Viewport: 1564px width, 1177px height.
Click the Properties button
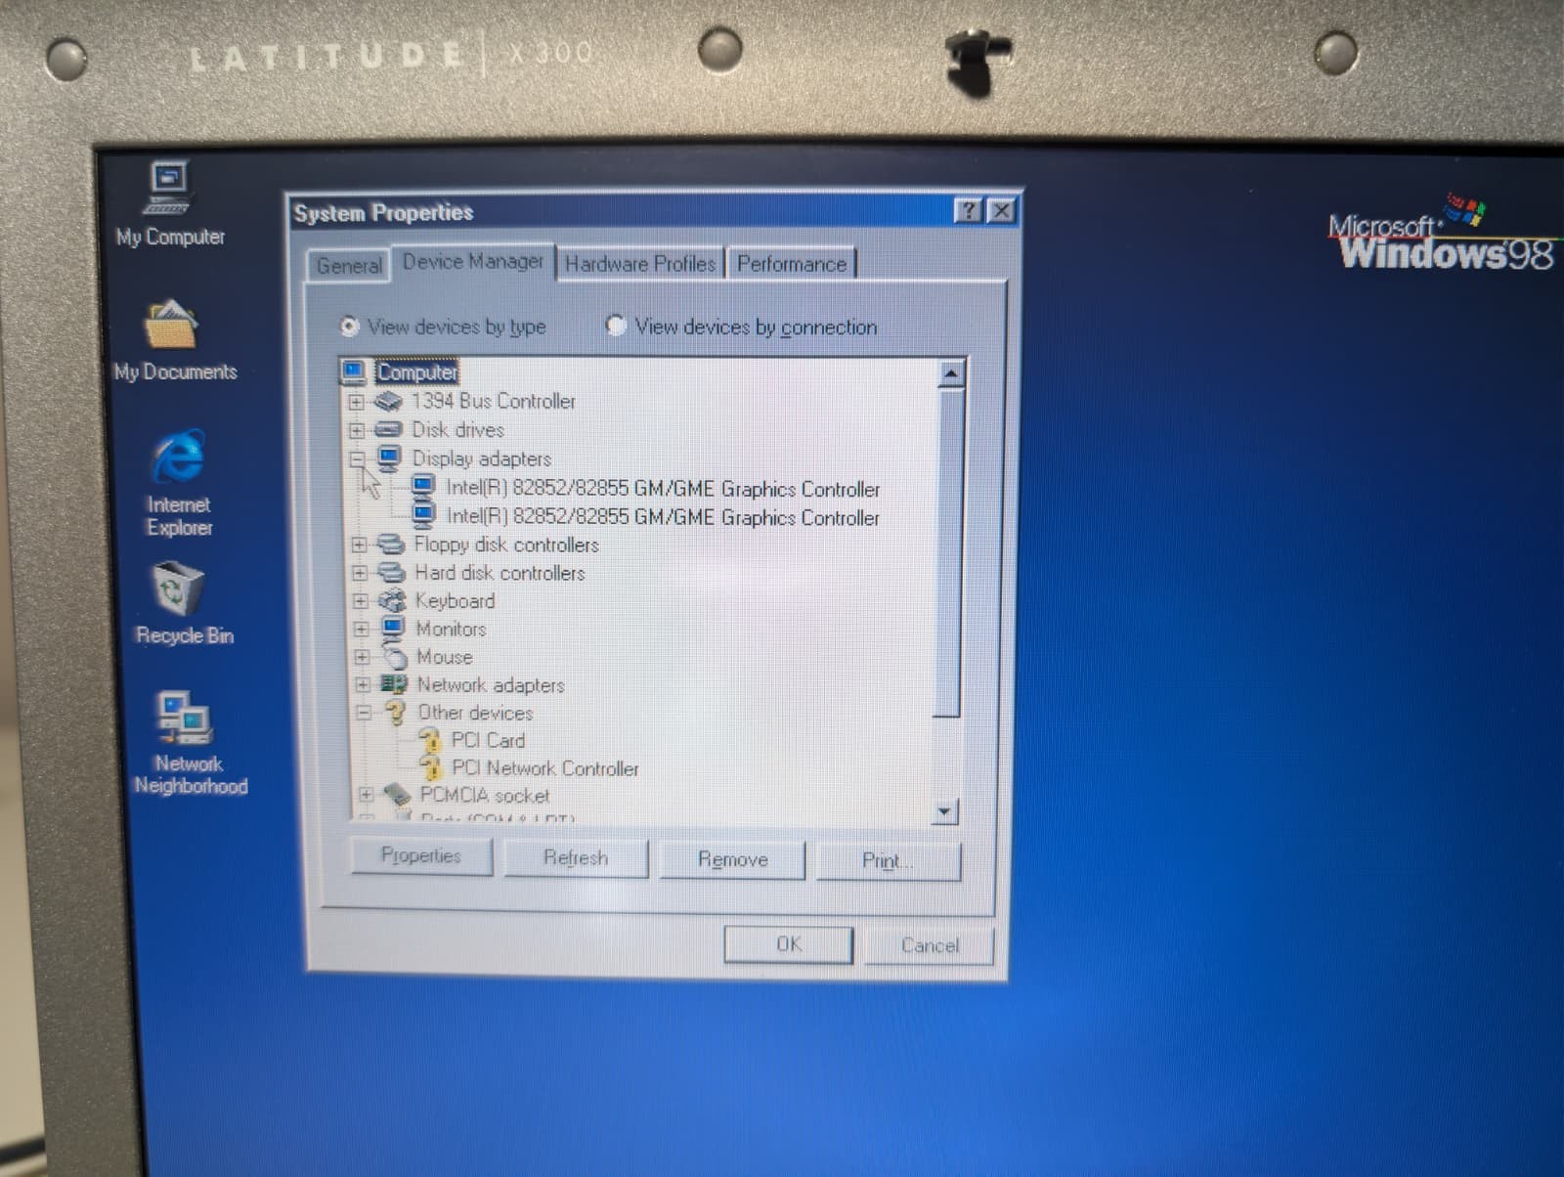[x=421, y=855]
